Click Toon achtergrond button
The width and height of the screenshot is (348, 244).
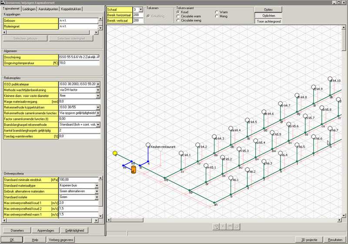[x=268, y=21]
